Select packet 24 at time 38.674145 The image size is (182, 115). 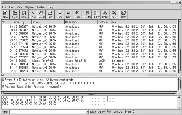point(89,44)
